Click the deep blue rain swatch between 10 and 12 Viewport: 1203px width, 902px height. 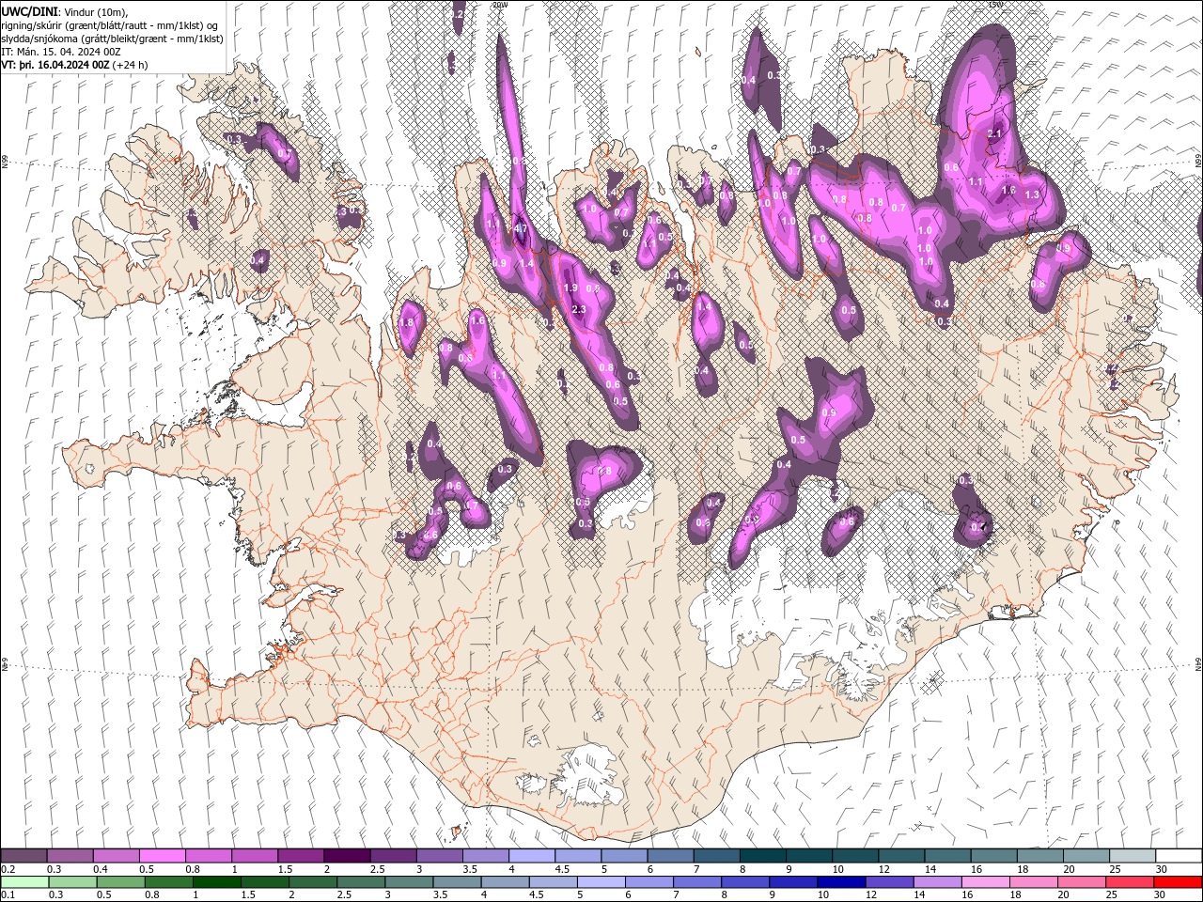pyautogui.click(x=840, y=881)
